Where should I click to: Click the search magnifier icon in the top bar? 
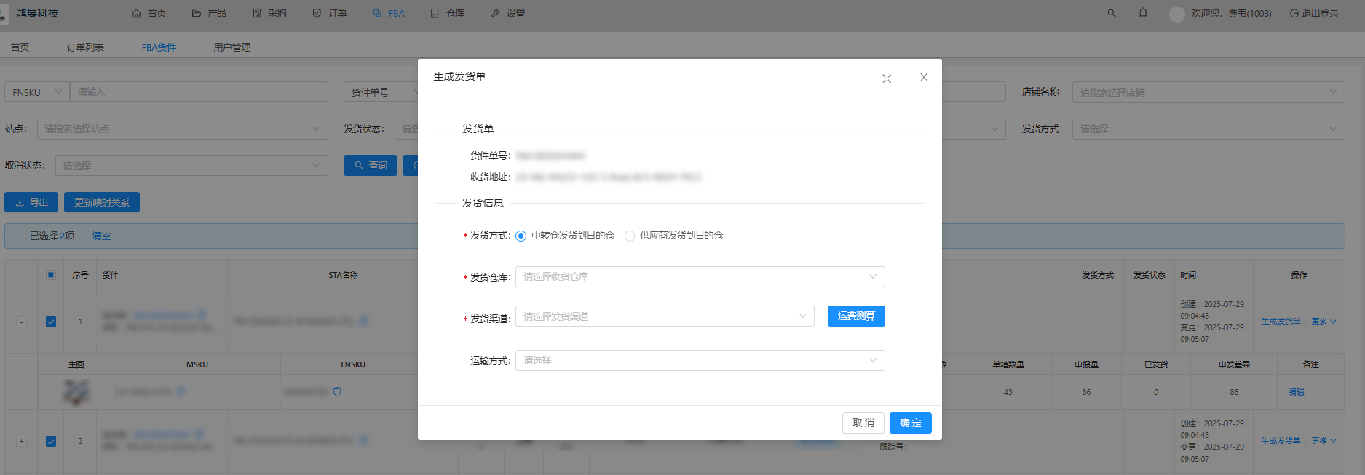click(x=1112, y=13)
